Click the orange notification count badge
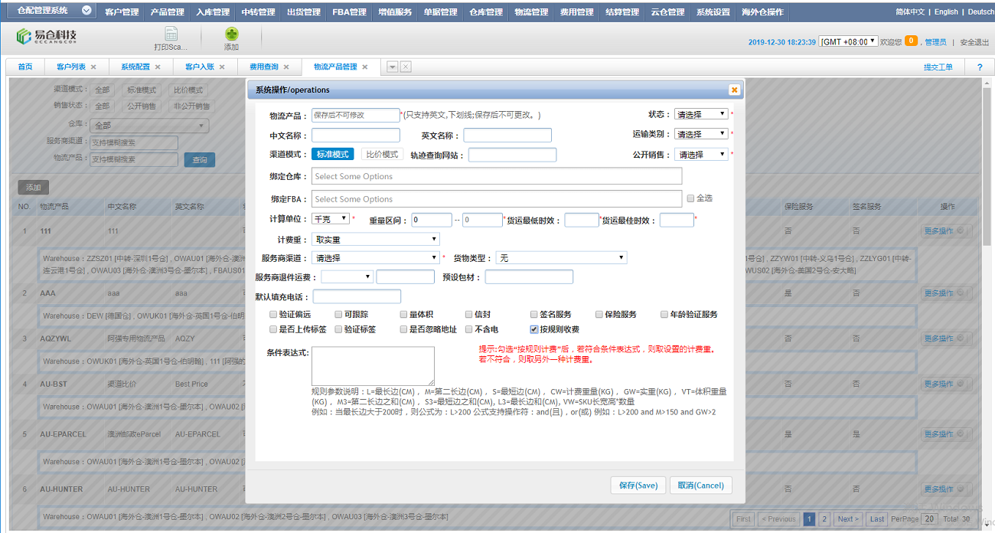The width and height of the screenshot is (995, 533). [911, 41]
